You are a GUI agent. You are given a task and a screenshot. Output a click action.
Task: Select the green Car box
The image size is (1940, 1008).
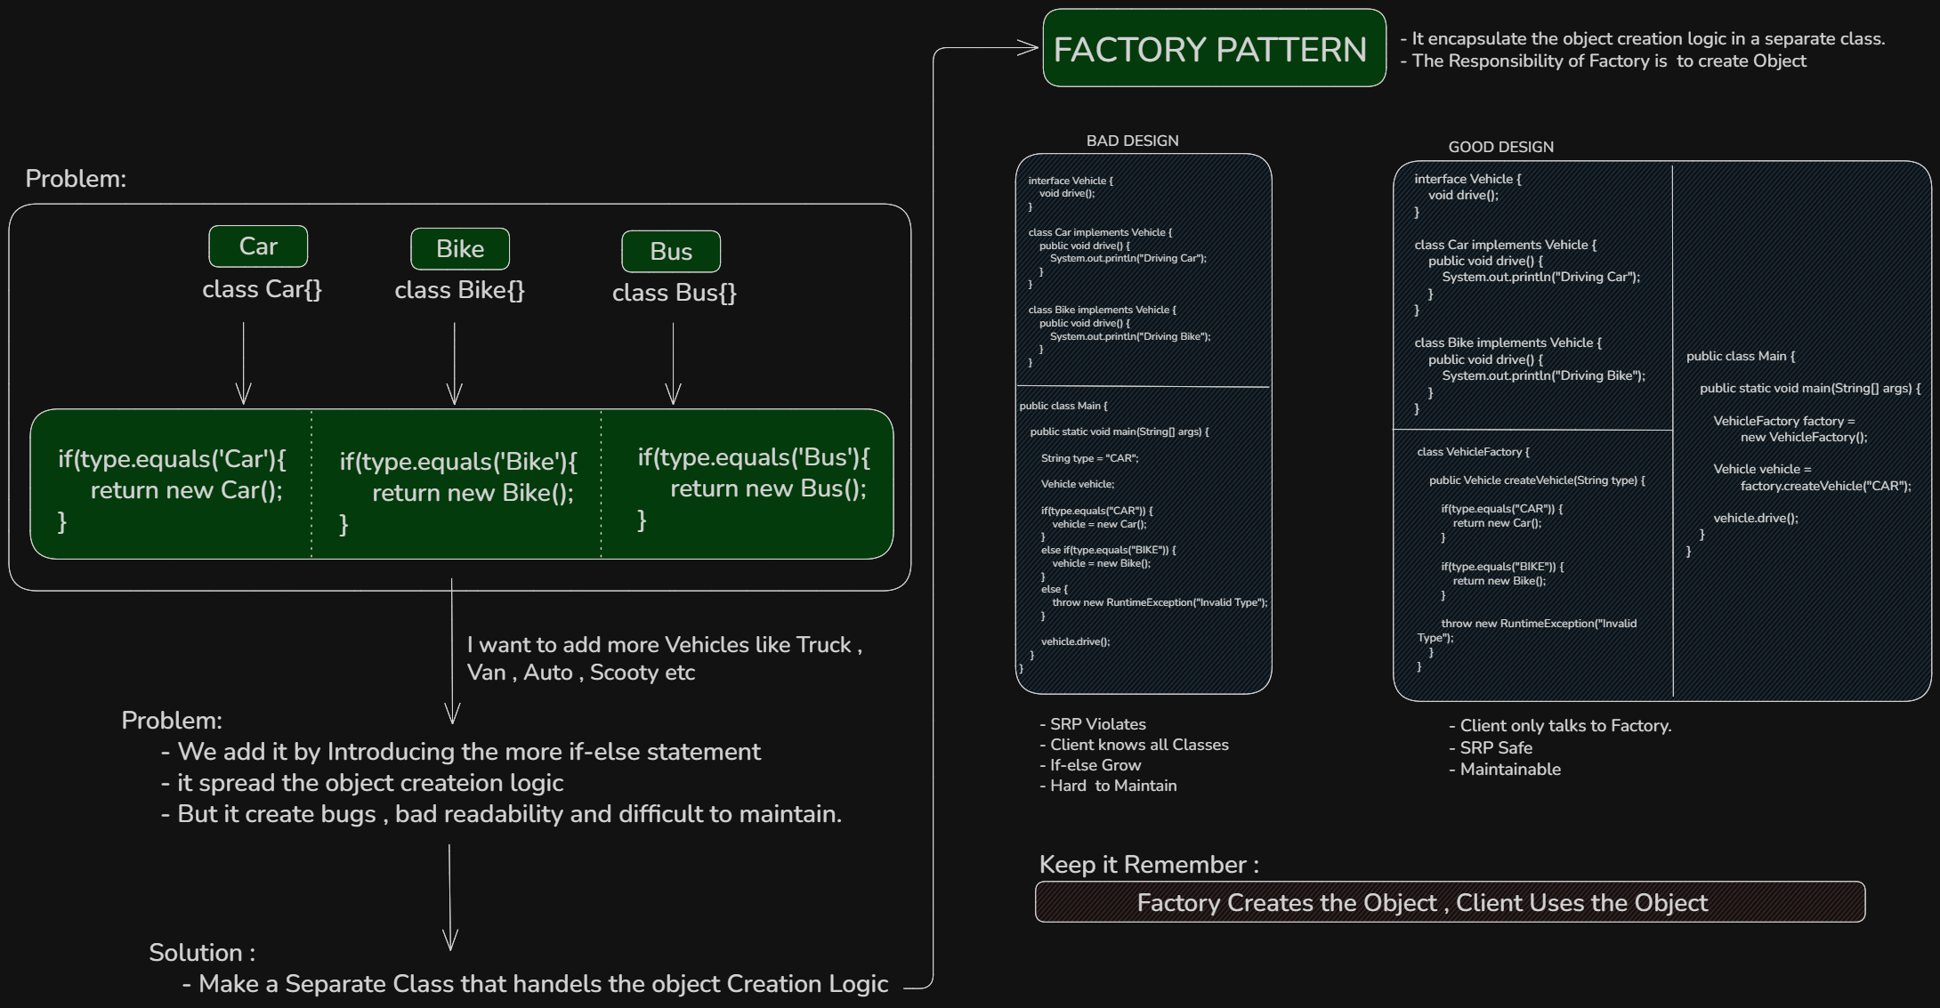258,246
